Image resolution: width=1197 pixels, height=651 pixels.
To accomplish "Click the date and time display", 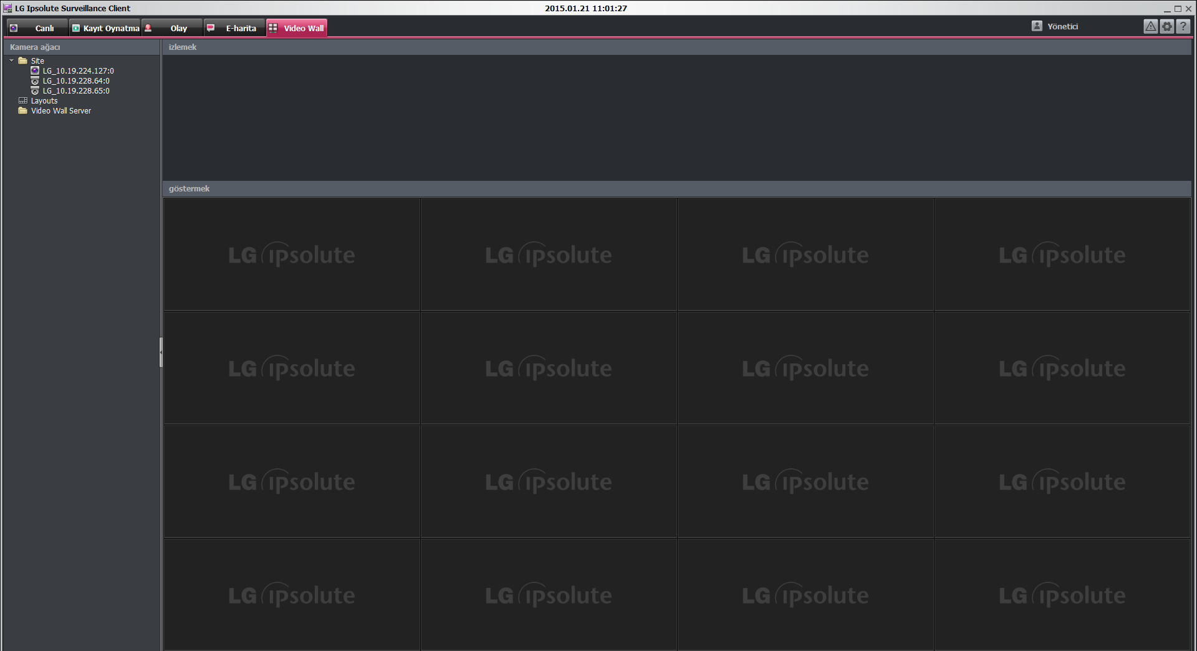I will (x=586, y=8).
